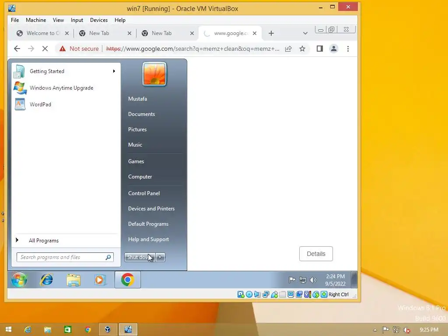Open View menu in VirtualBox
The image size is (448, 336).
(x=58, y=20)
